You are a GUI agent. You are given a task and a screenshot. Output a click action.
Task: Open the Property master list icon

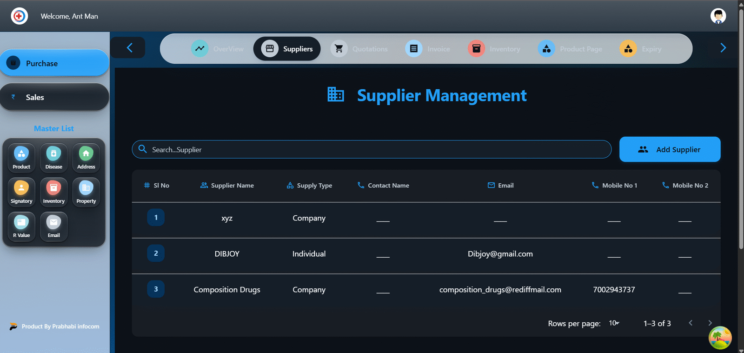pyautogui.click(x=86, y=192)
